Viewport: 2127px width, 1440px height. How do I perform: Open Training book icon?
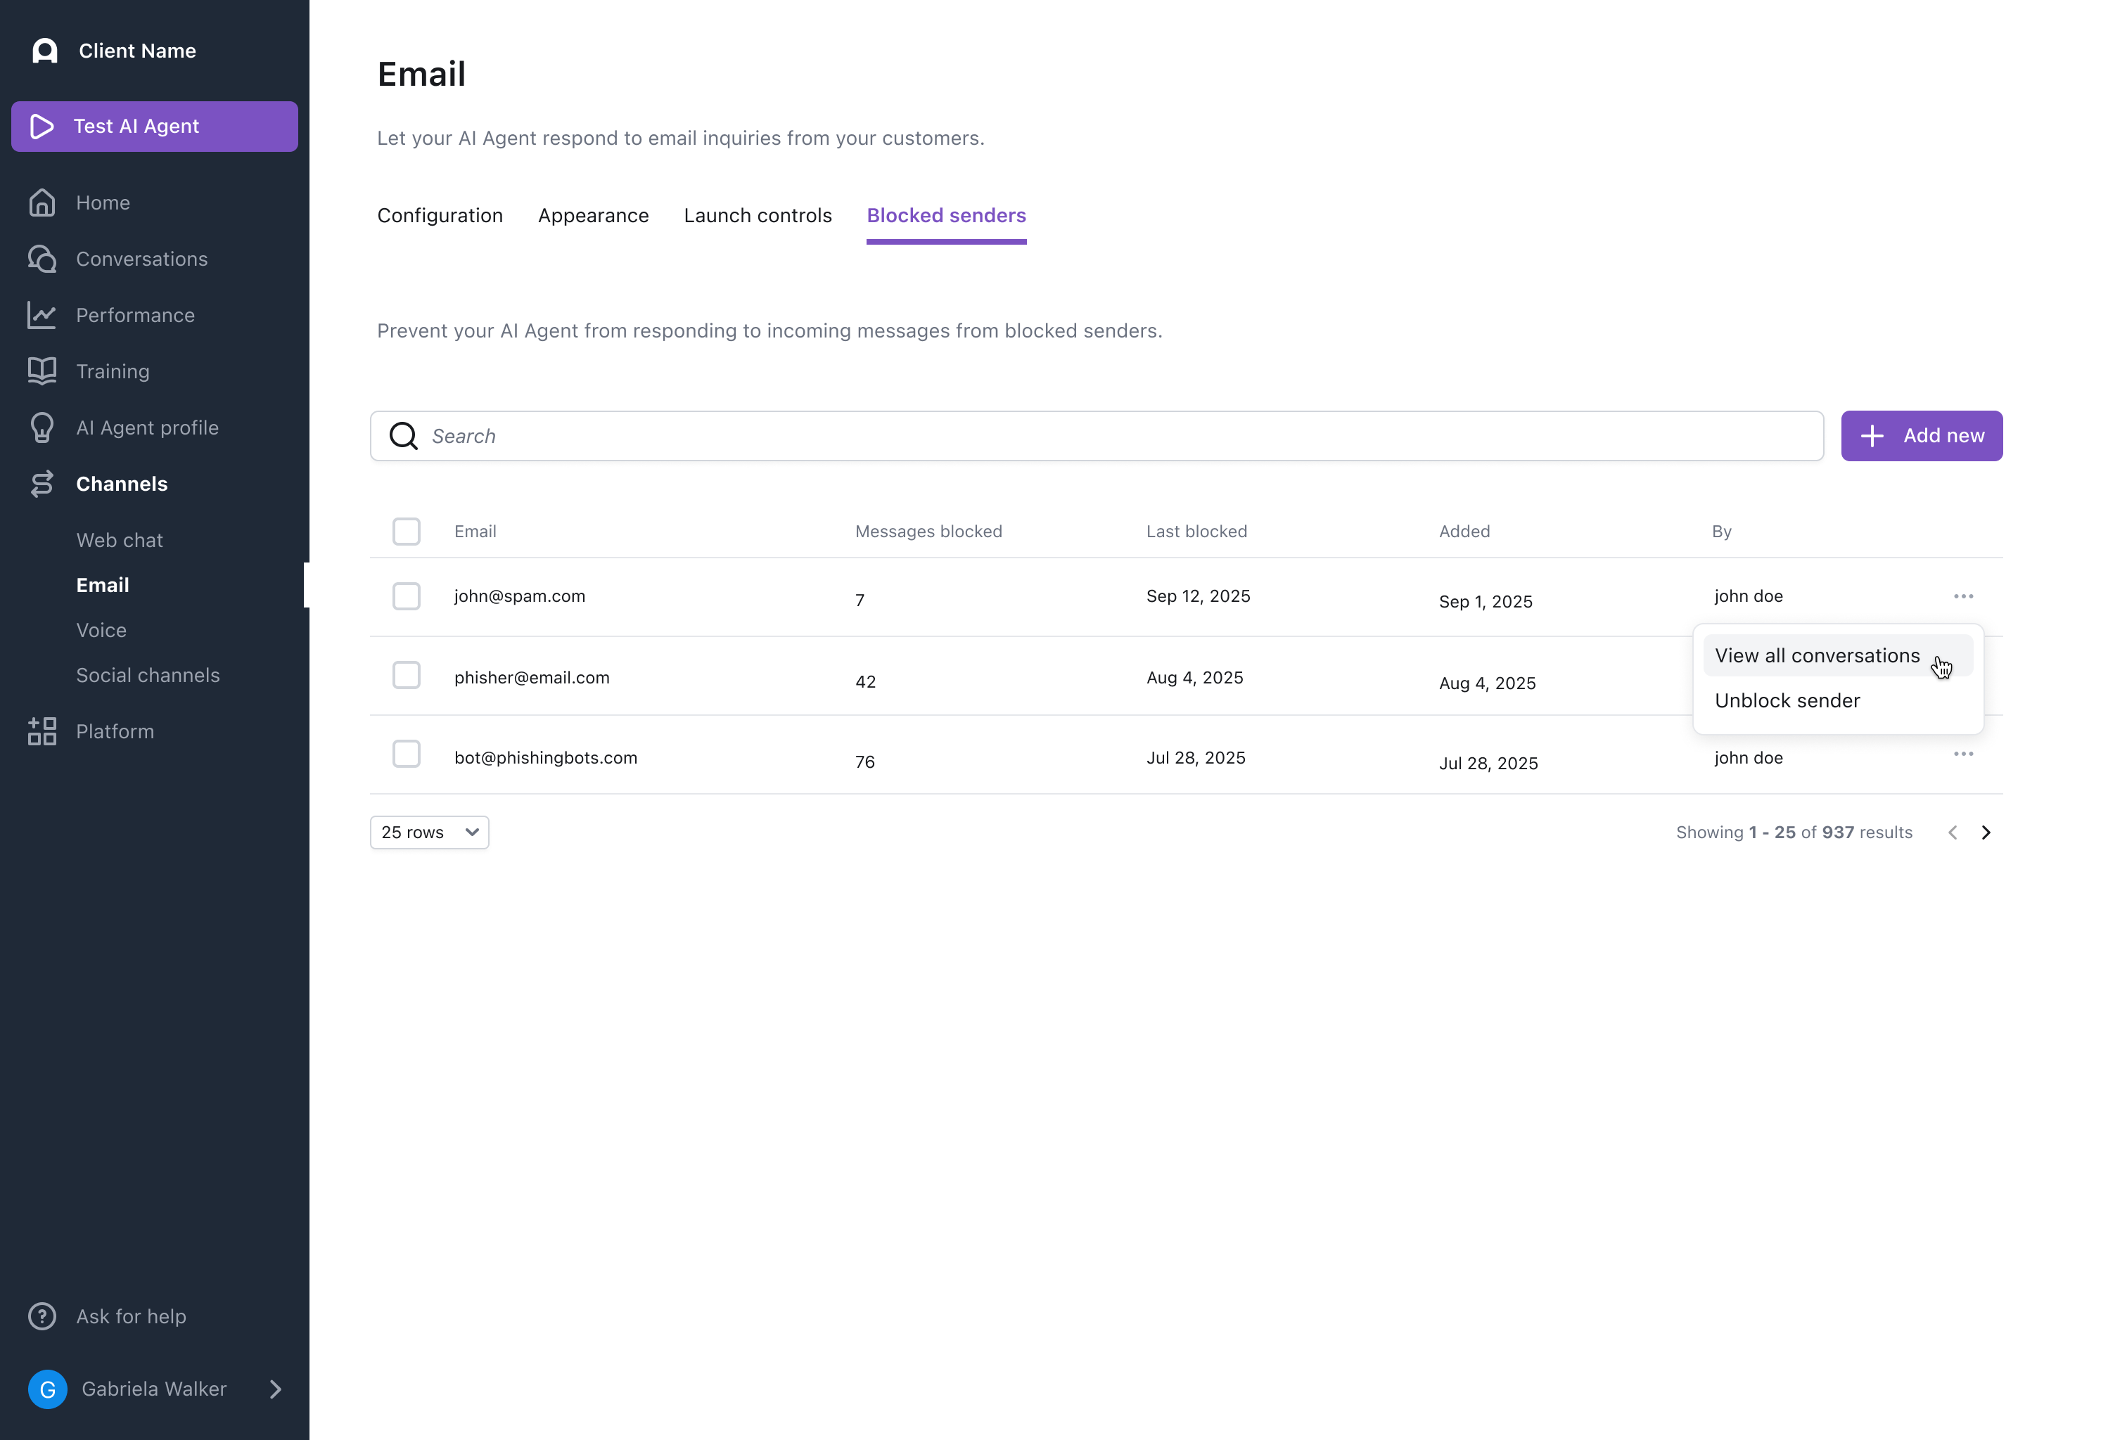[42, 371]
